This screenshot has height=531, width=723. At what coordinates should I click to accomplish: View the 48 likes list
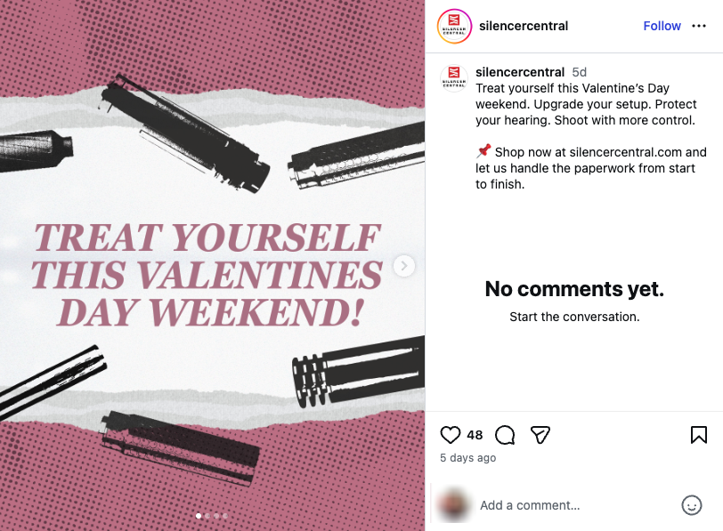point(475,435)
